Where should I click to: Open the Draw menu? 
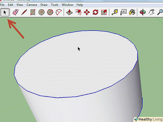point(44,5)
